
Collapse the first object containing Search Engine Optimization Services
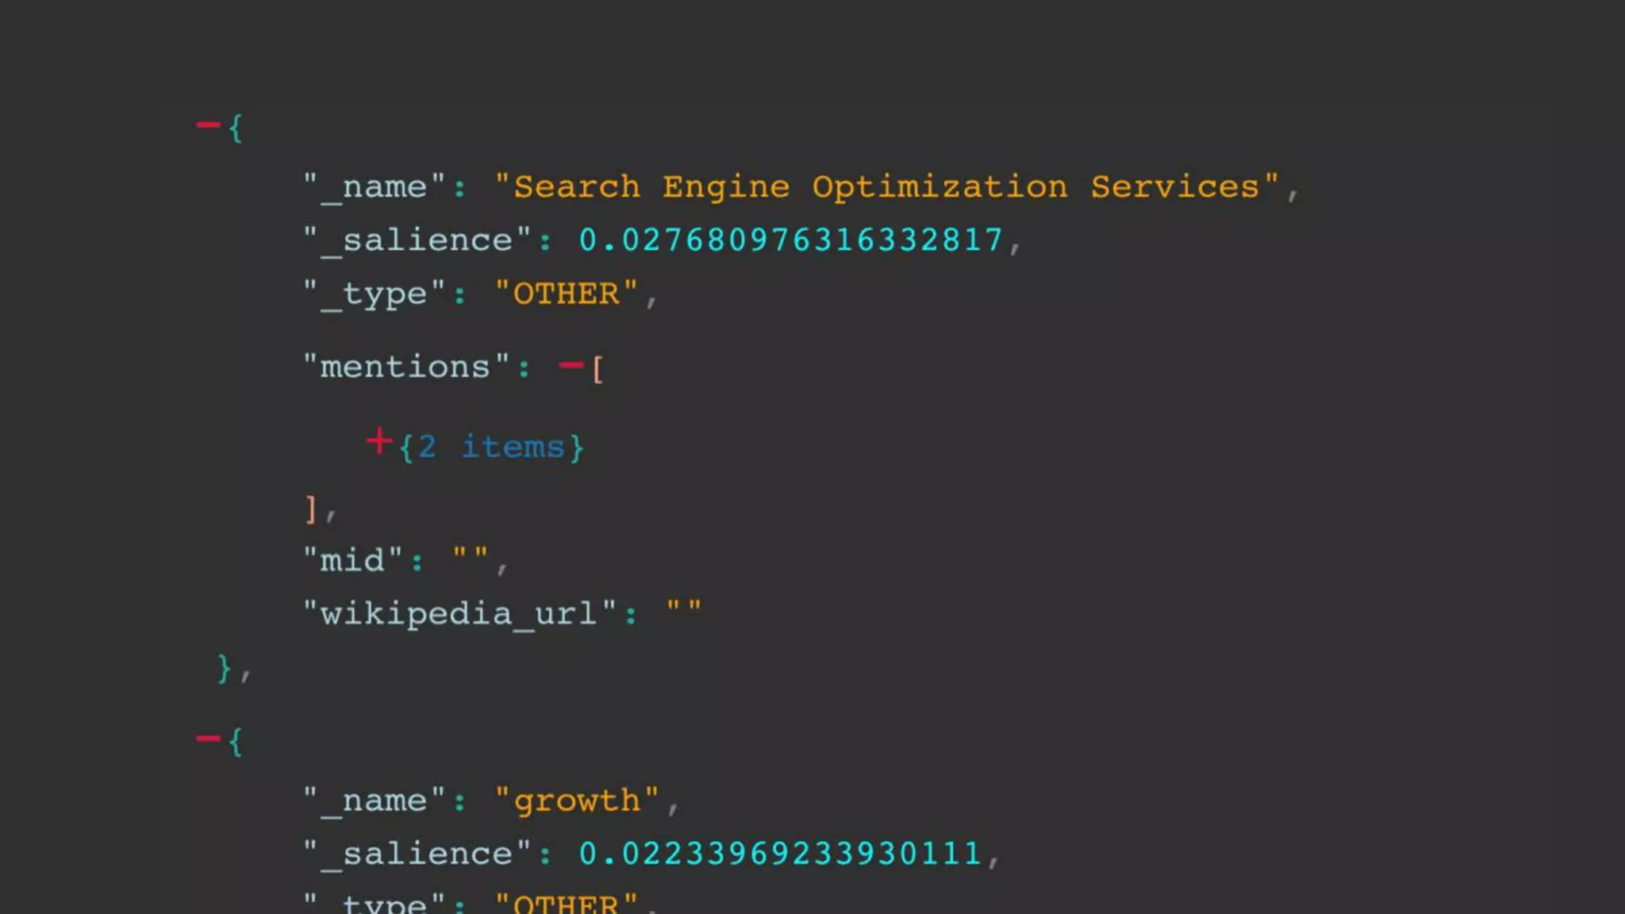point(208,125)
